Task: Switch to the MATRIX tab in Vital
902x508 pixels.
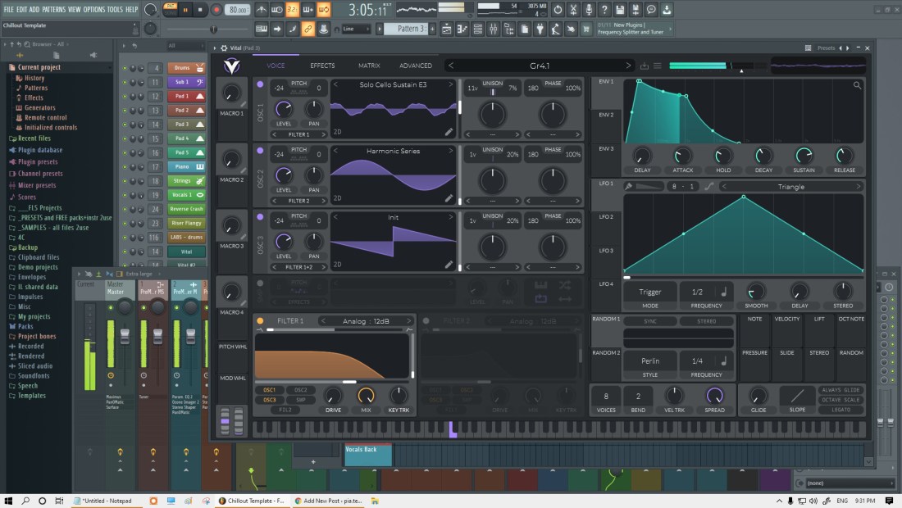Action: pyautogui.click(x=369, y=66)
